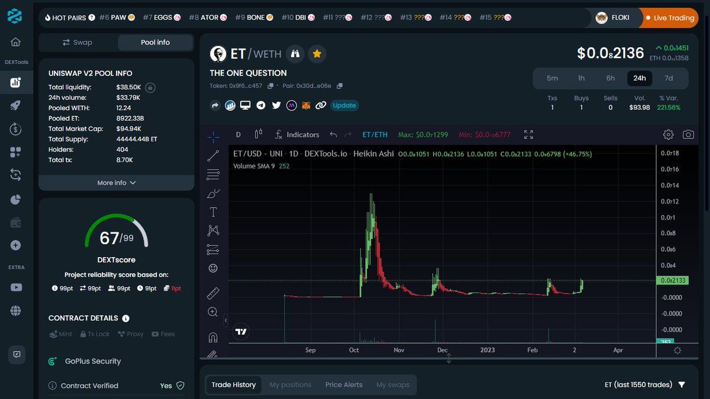Image resolution: width=710 pixels, height=399 pixels.
Task: Toggle the magnet snap mode tool
Action: [213, 338]
